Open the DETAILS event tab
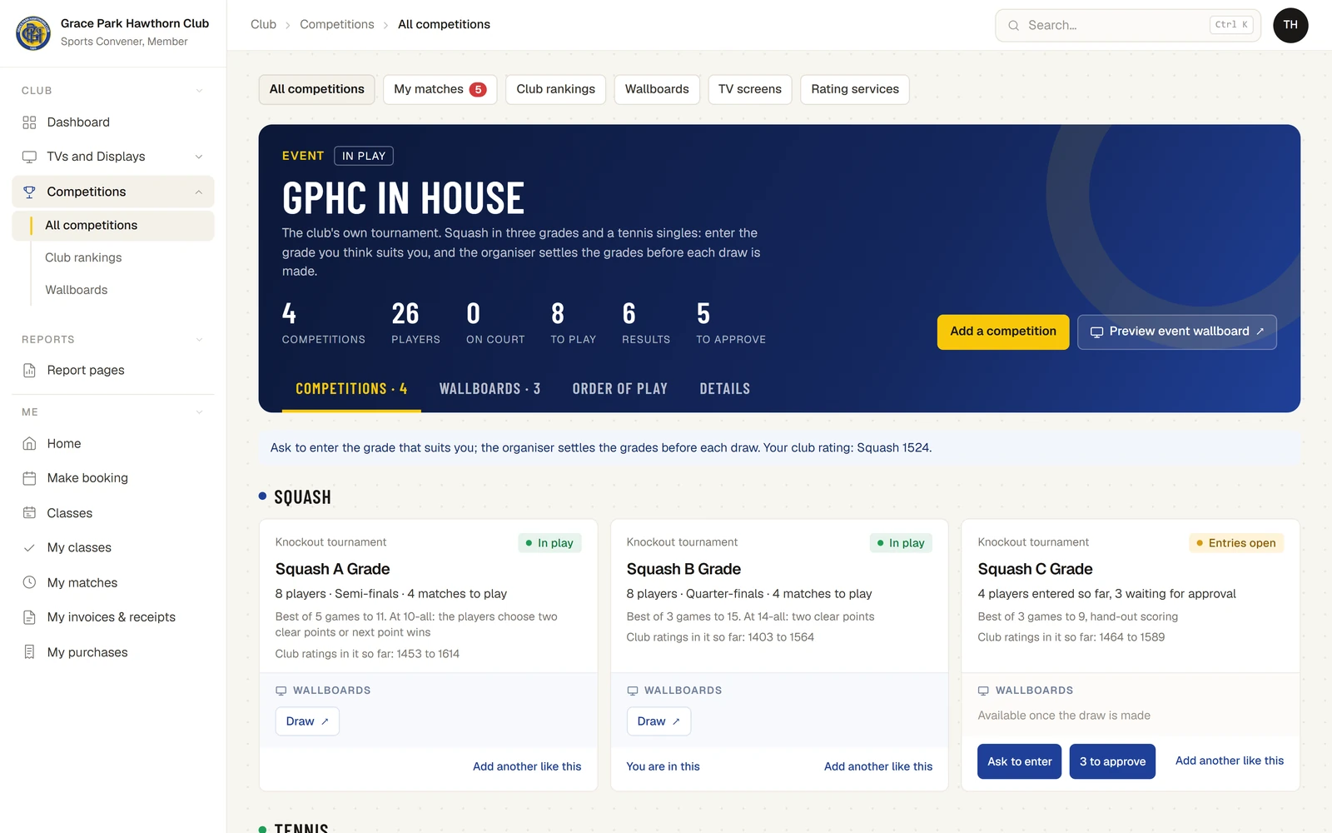Image resolution: width=1332 pixels, height=833 pixels. coord(725,389)
